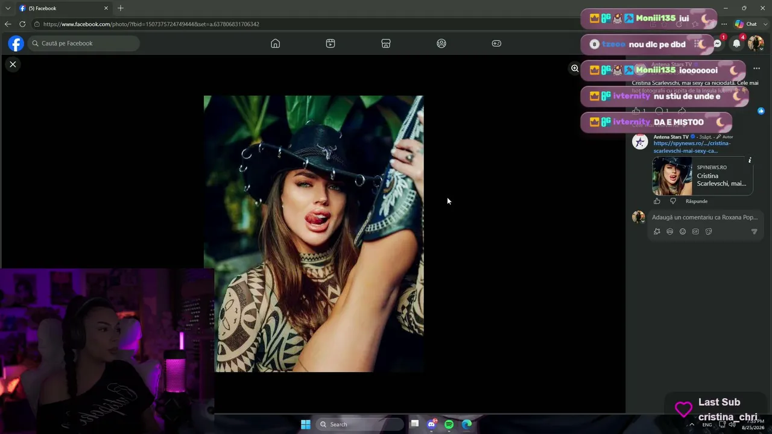This screenshot has height=434, width=772.
Task: Open the Messenger icon
Action: point(717,43)
